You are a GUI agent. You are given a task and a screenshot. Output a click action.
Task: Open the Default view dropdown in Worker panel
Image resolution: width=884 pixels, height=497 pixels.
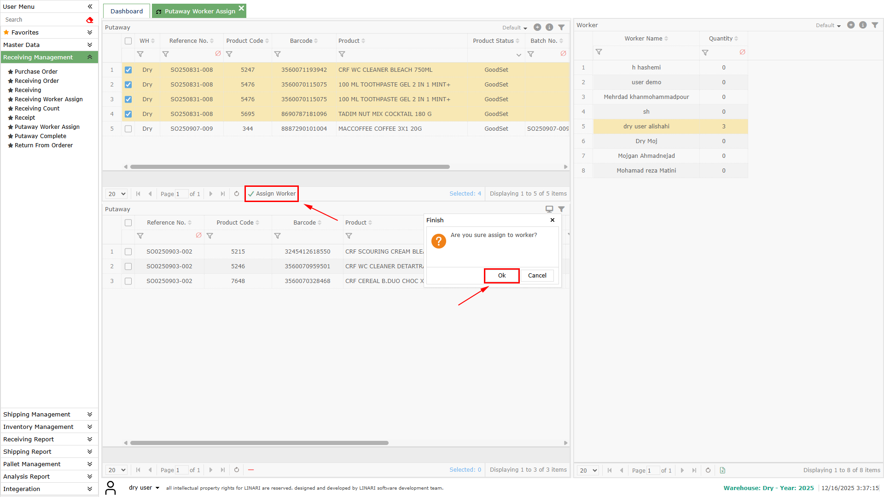click(x=828, y=25)
